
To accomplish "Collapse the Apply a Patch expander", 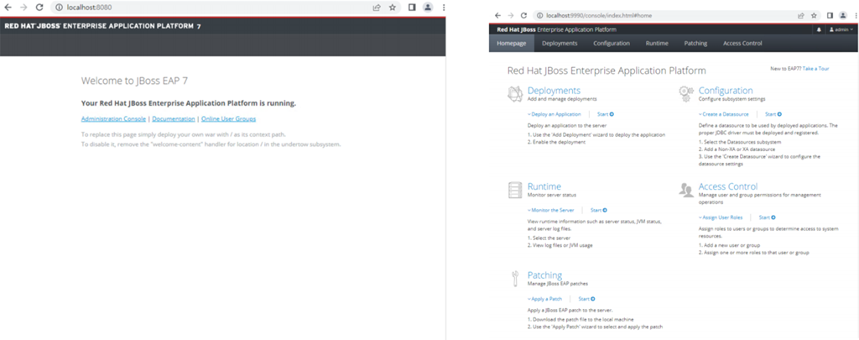I will [544, 299].
